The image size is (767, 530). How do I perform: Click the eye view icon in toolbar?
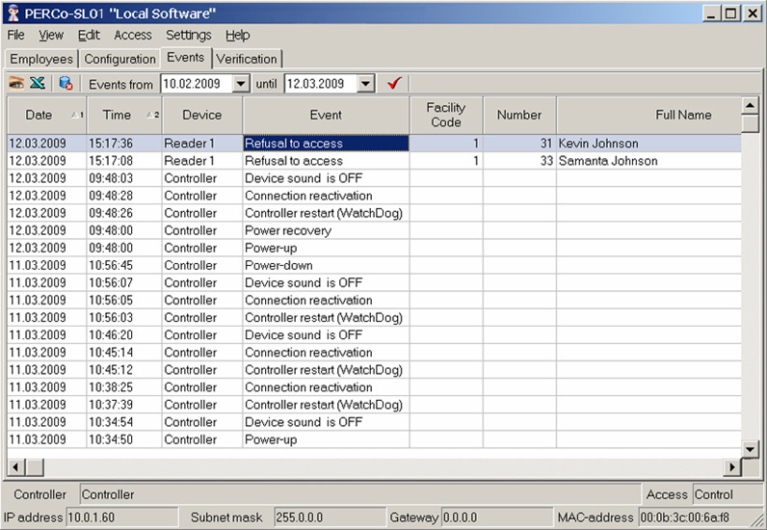[x=16, y=84]
